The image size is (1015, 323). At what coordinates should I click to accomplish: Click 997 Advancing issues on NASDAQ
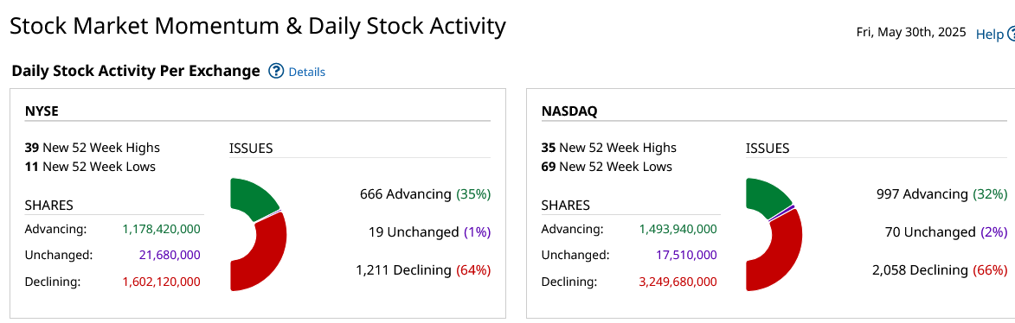(x=941, y=193)
